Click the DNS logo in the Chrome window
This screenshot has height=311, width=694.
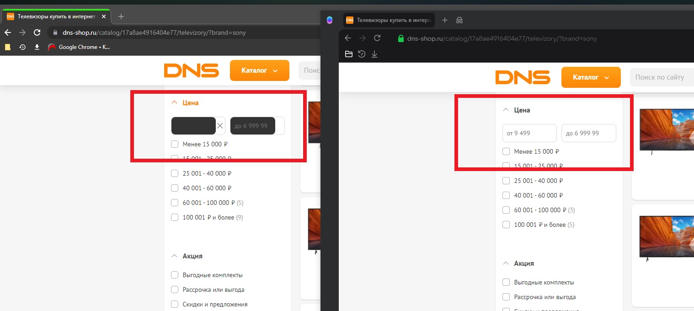point(192,70)
